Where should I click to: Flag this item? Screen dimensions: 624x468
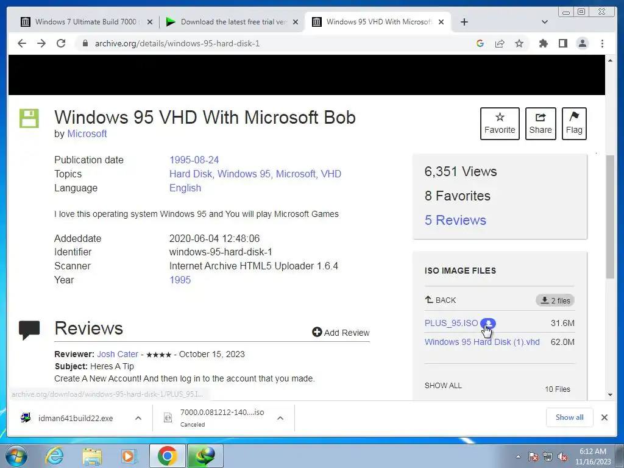click(x=574, y=123)
